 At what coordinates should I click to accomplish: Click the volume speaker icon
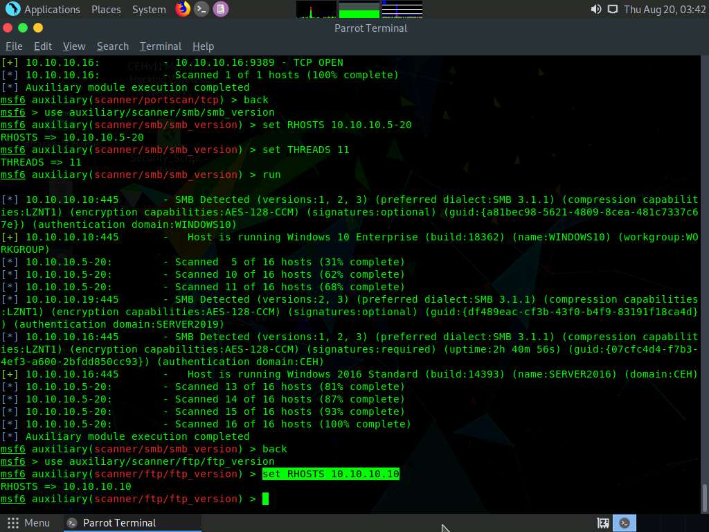[596, 9]
